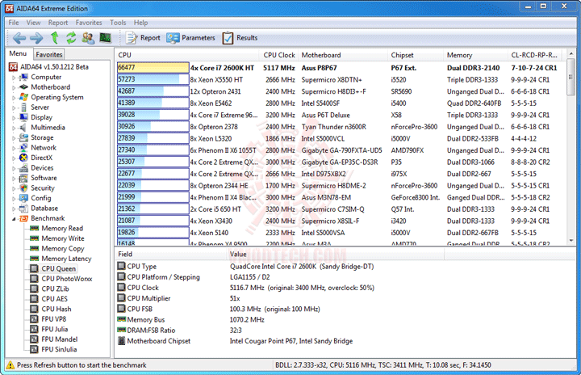Screen dimensions: 581x375
Task: Select the FPU Mandel benchmark
Action: click(59, 339)
